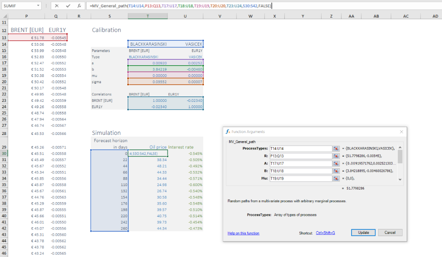Click the Interest rate column label
Image resolution: width=442 pixels, height=257 pixels.
click(x=181, y=147)
